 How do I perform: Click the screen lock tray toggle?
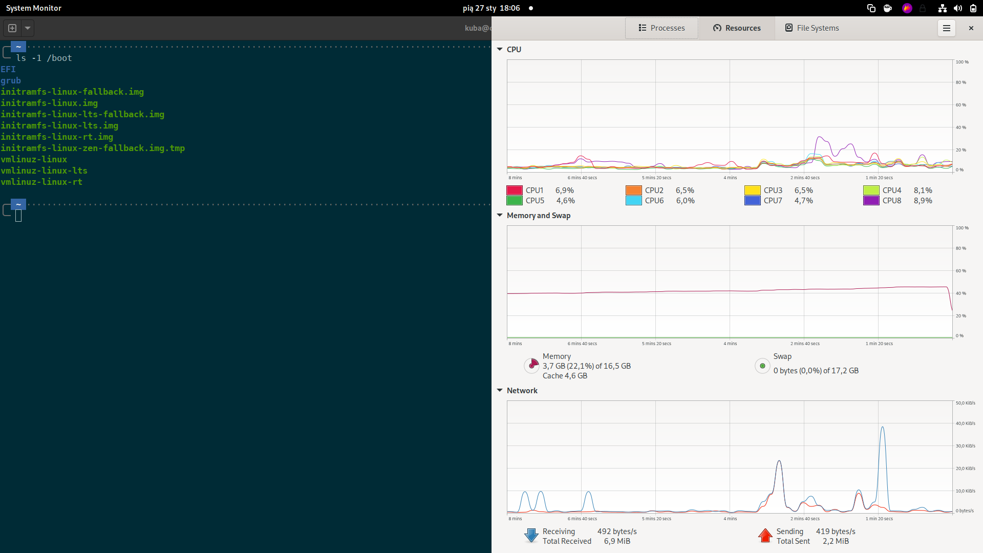[923, 8]
